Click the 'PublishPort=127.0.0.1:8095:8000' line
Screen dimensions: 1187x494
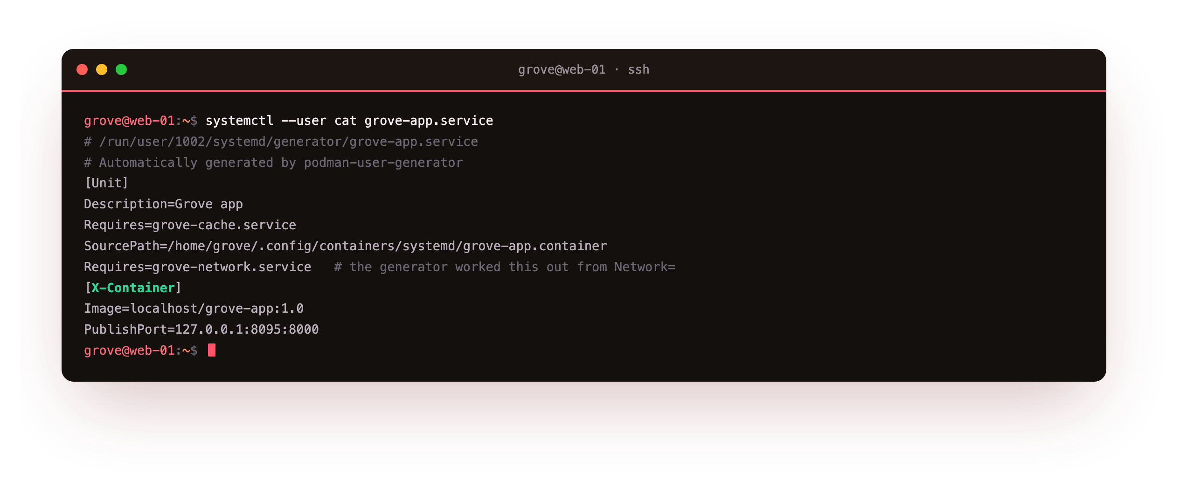coord(201,329)
